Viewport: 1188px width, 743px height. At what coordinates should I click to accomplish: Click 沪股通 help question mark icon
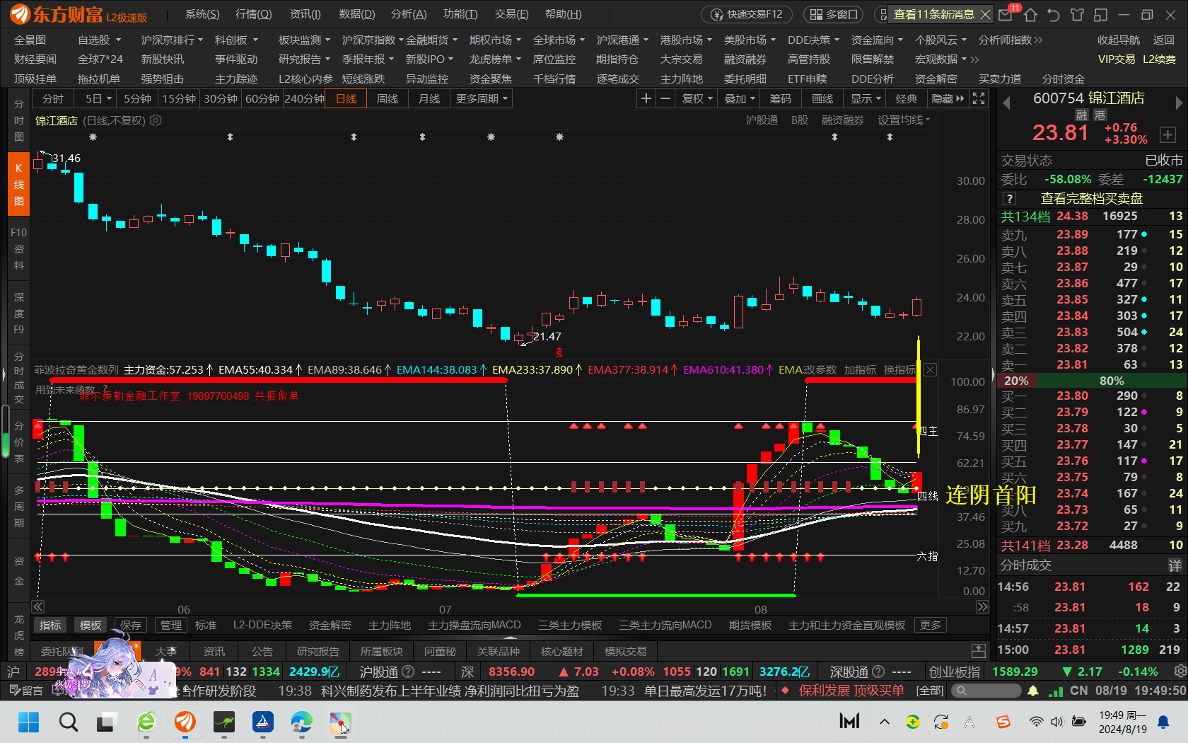tap(408, 672)
